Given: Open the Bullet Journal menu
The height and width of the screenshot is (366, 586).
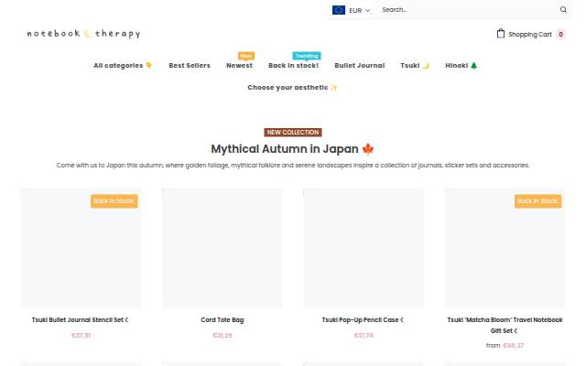Looking at the screenshot, I should [360, 65].
